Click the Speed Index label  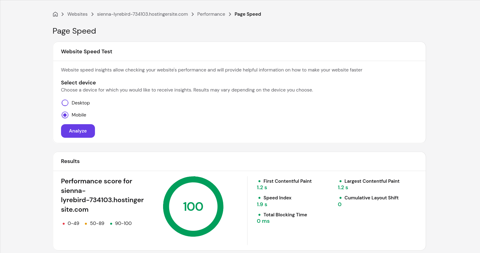277,198
